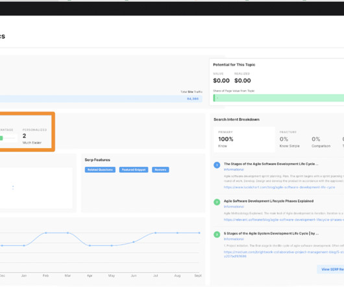Click the 'Much Easier' label
Screen dimensions: 344x287
point(32,143)
